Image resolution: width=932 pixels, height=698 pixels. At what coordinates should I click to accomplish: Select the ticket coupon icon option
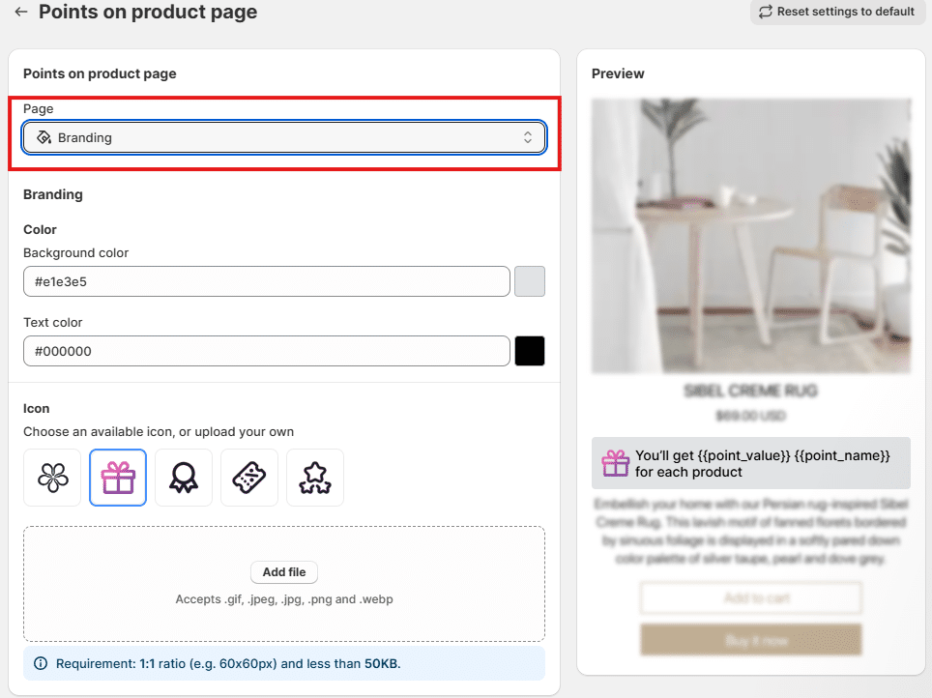point(249,478)
